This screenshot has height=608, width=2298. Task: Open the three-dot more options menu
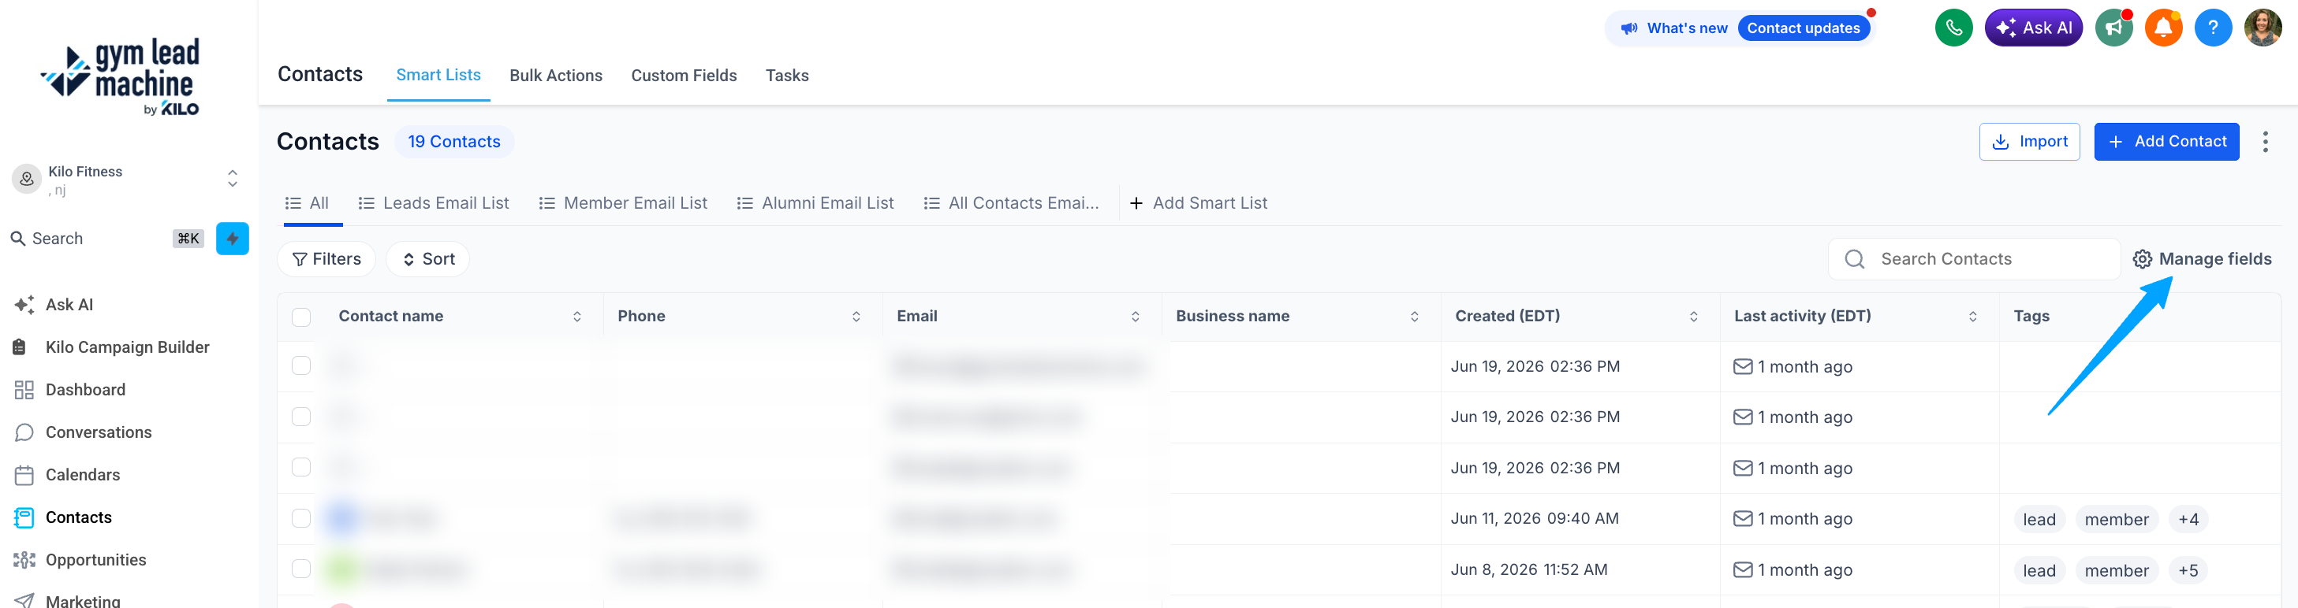2265,142
